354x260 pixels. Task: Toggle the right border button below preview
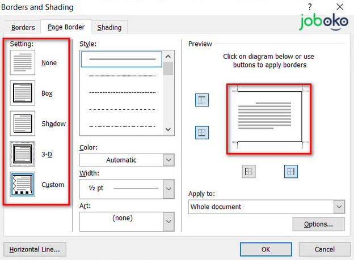(290, 172)
